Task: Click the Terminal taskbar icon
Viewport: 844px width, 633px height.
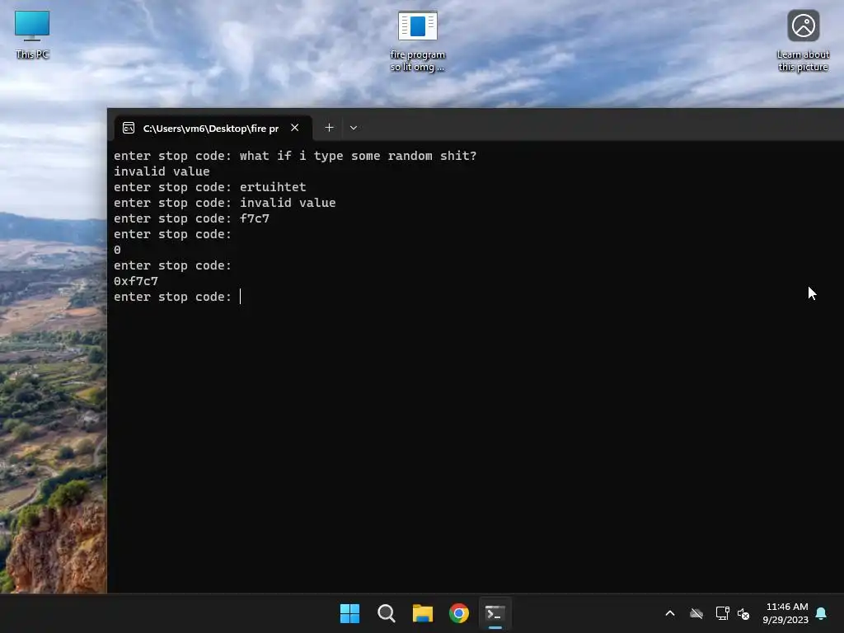Action: pos(495,613)
